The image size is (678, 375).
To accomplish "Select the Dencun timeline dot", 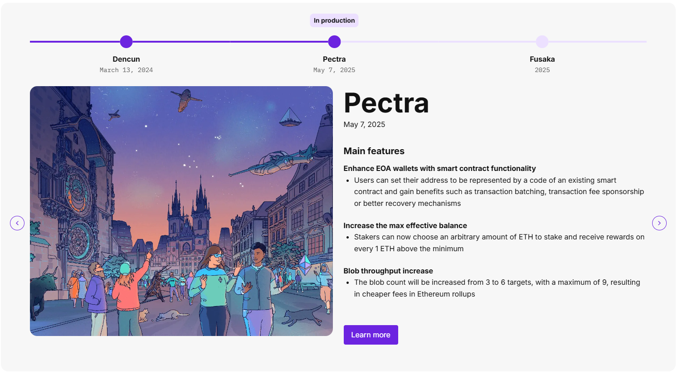I will click(x=126, y=42).
